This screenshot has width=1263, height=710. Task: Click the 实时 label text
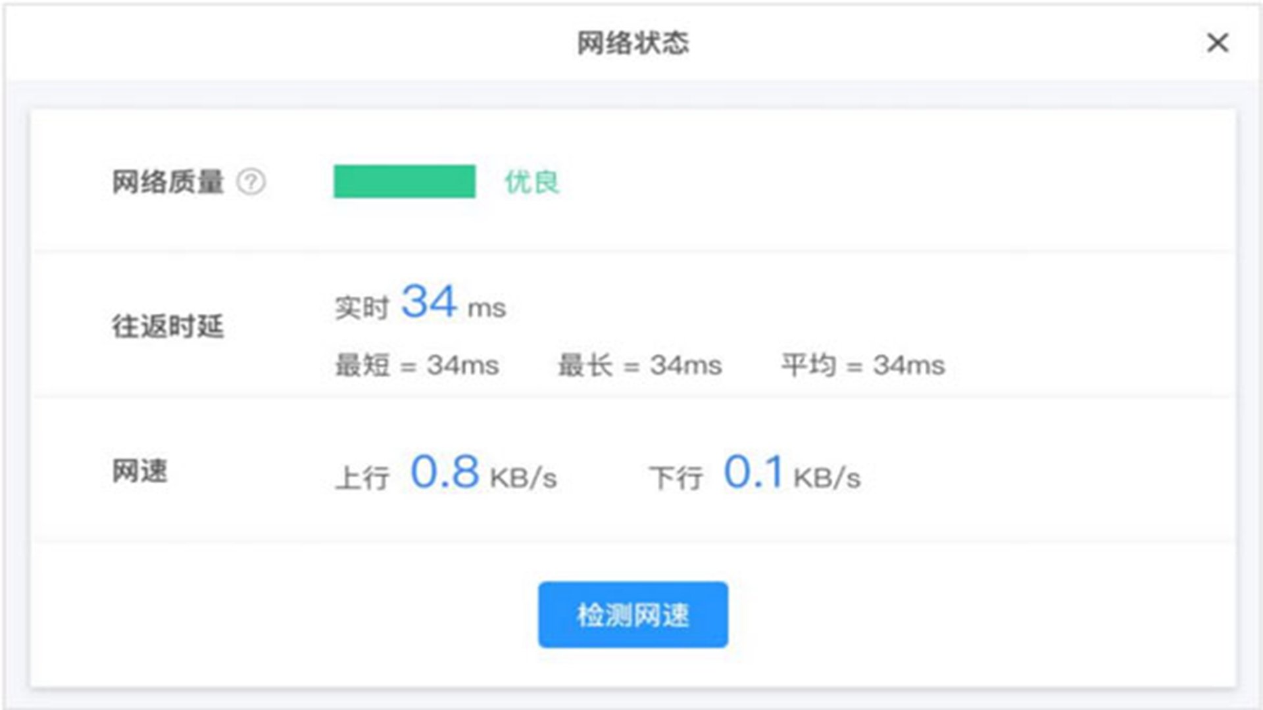[362, 308]
